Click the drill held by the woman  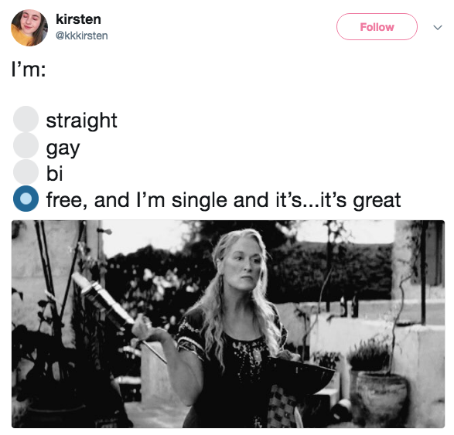pyautogui.click(x=113, y=312)
